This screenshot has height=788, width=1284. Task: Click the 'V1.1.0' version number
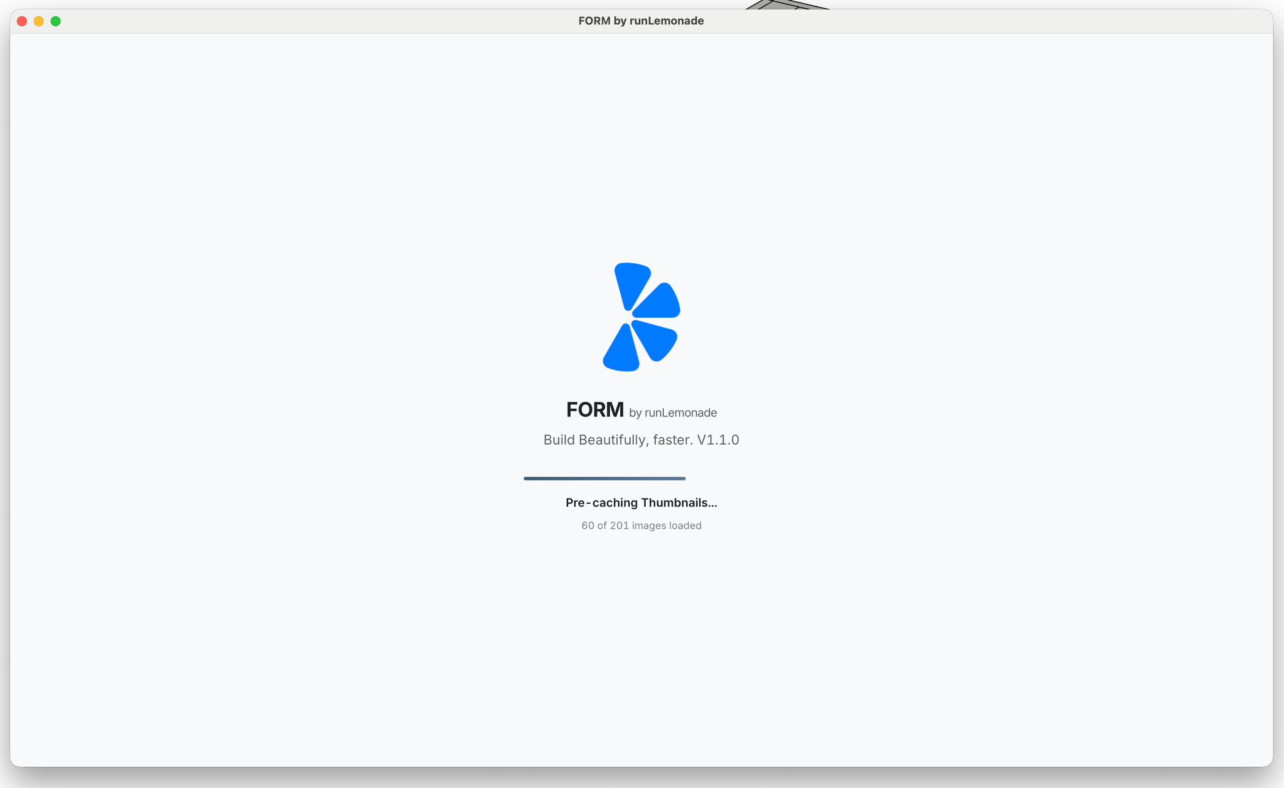pyautogui.click(x=718, y=440)
